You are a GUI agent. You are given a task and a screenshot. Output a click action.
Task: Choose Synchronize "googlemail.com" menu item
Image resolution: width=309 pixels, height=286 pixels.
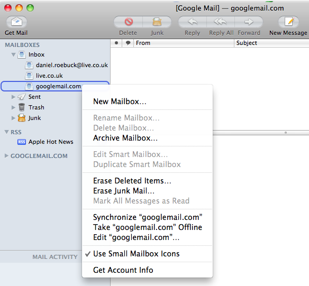[x=148, y=217]
